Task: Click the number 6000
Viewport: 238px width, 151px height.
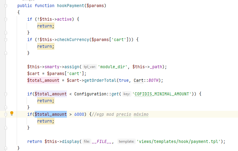Action: point(79,114)
